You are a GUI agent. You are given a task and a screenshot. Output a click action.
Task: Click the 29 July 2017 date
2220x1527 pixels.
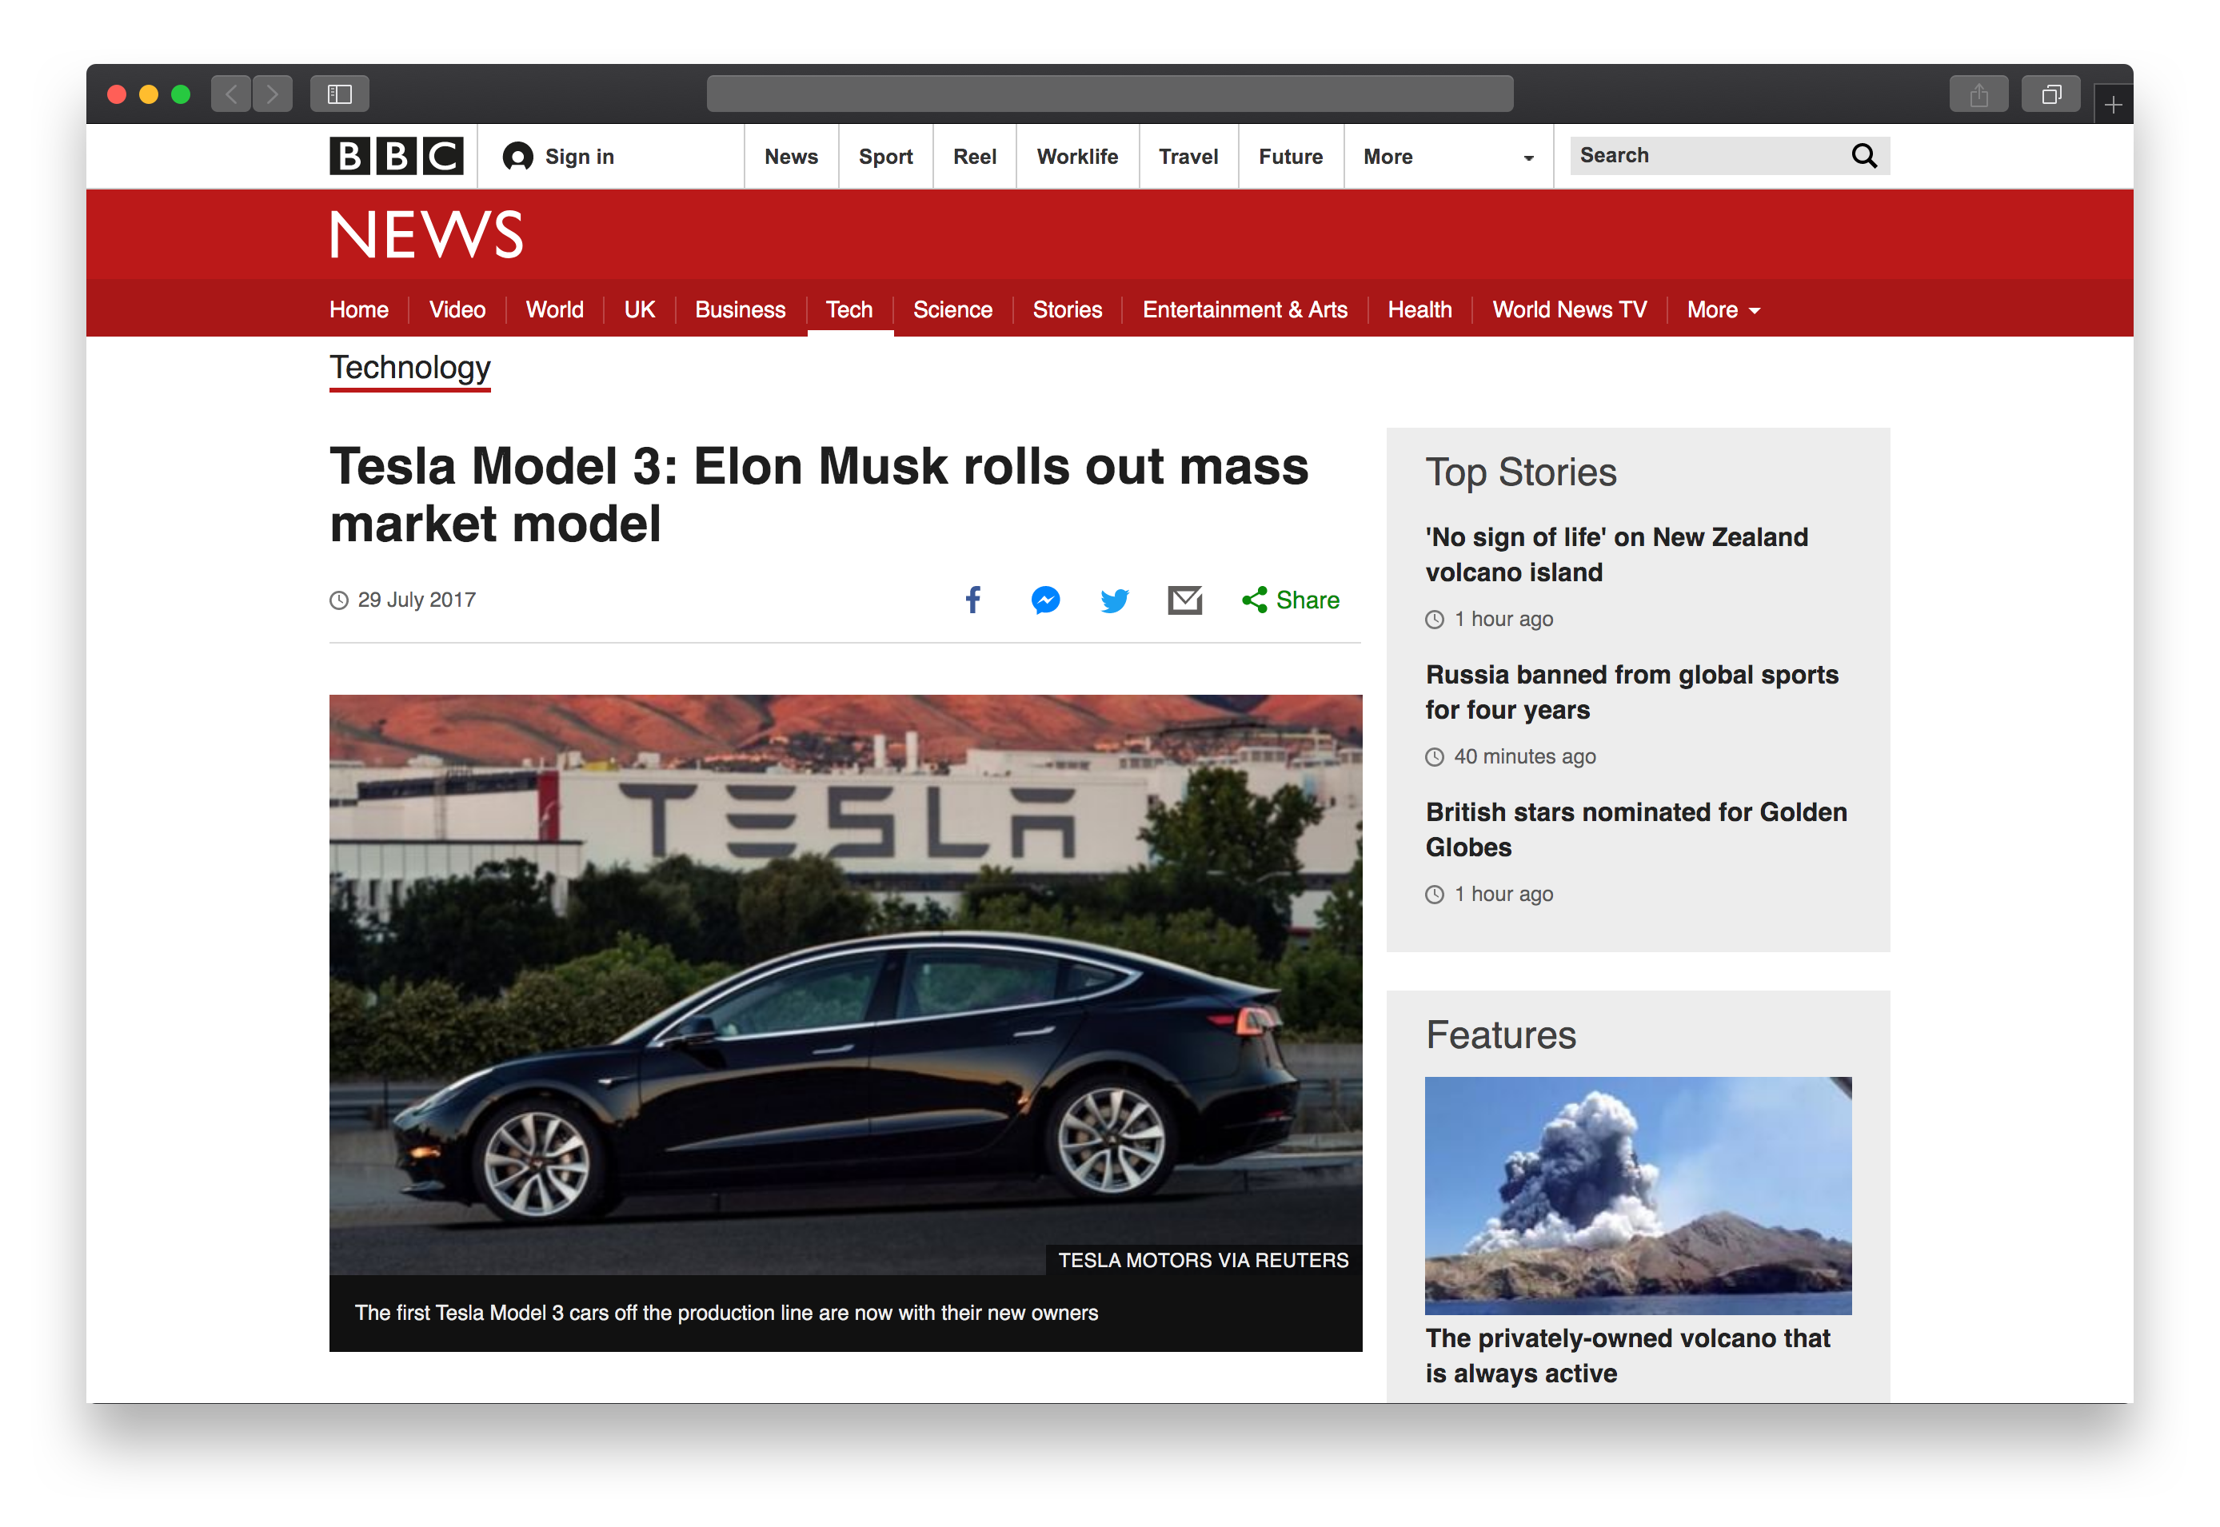[x=416, y=600]
